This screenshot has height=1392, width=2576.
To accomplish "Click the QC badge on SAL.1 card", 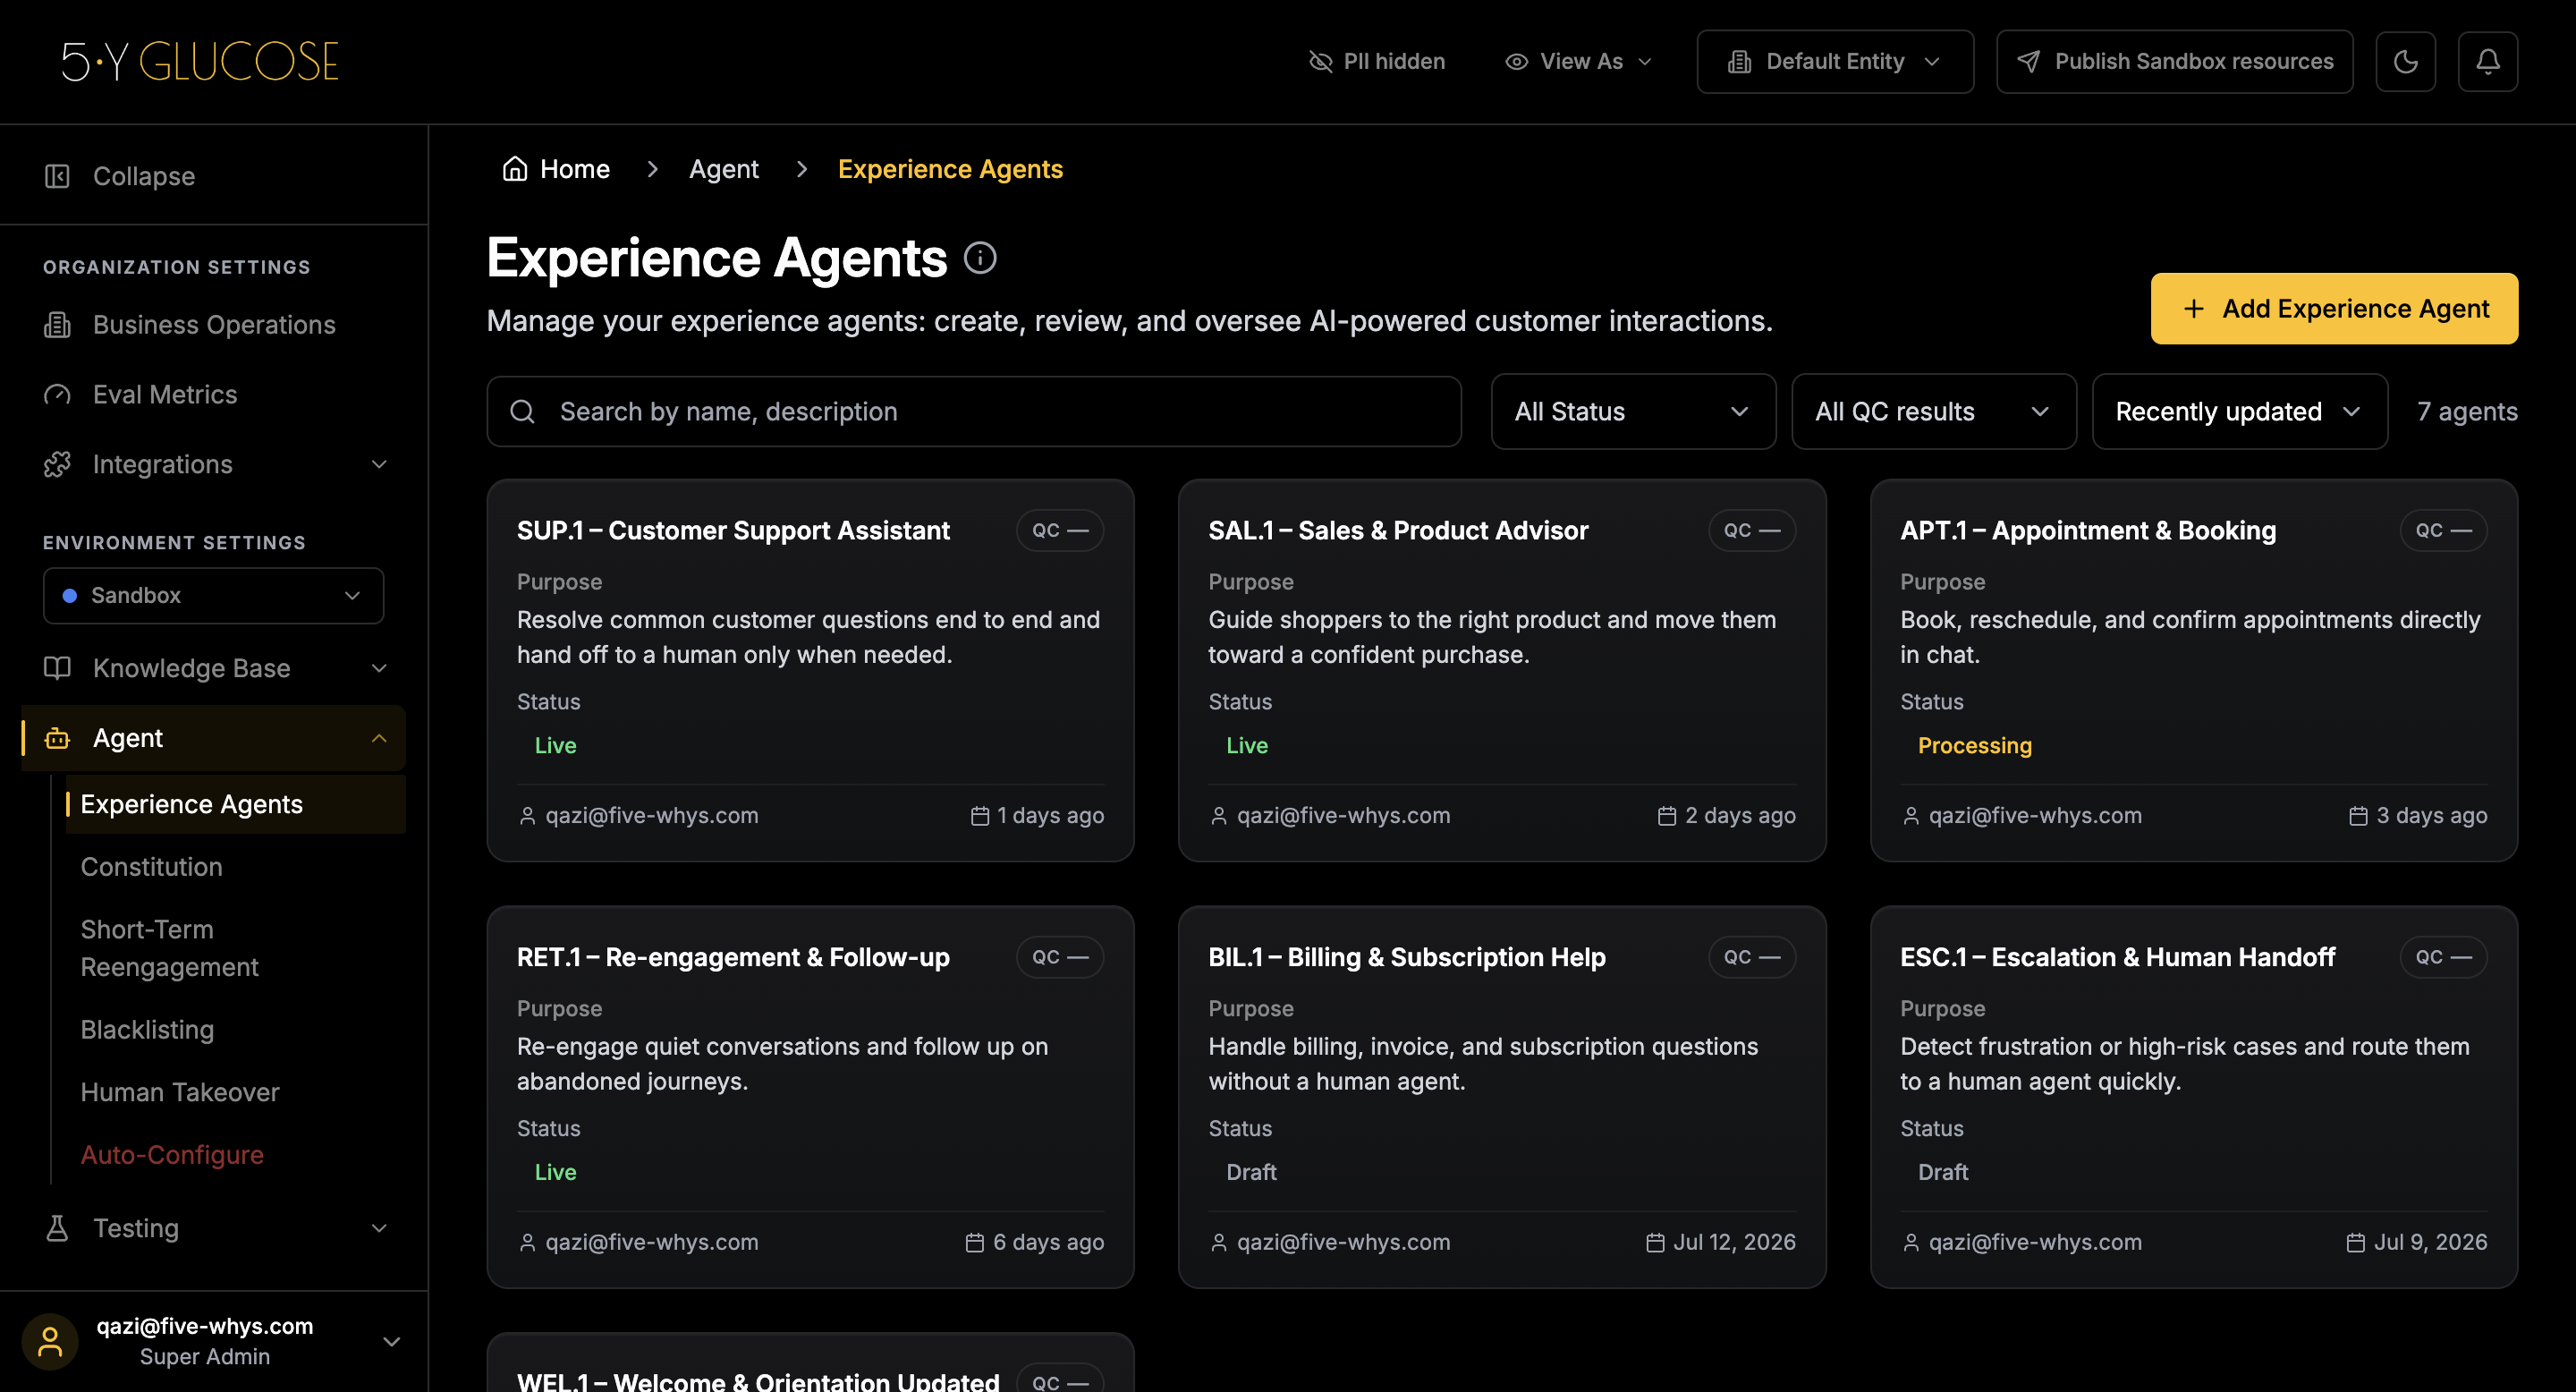I will coord(1752,530).
